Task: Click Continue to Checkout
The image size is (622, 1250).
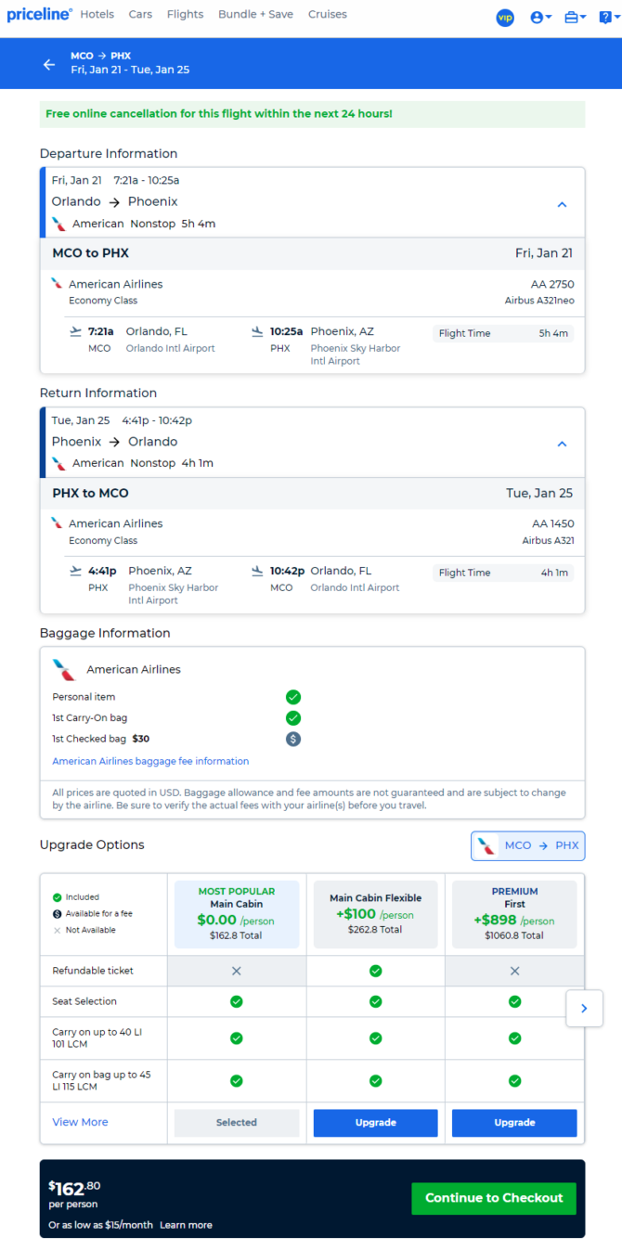Action: tap(494, 1198)
